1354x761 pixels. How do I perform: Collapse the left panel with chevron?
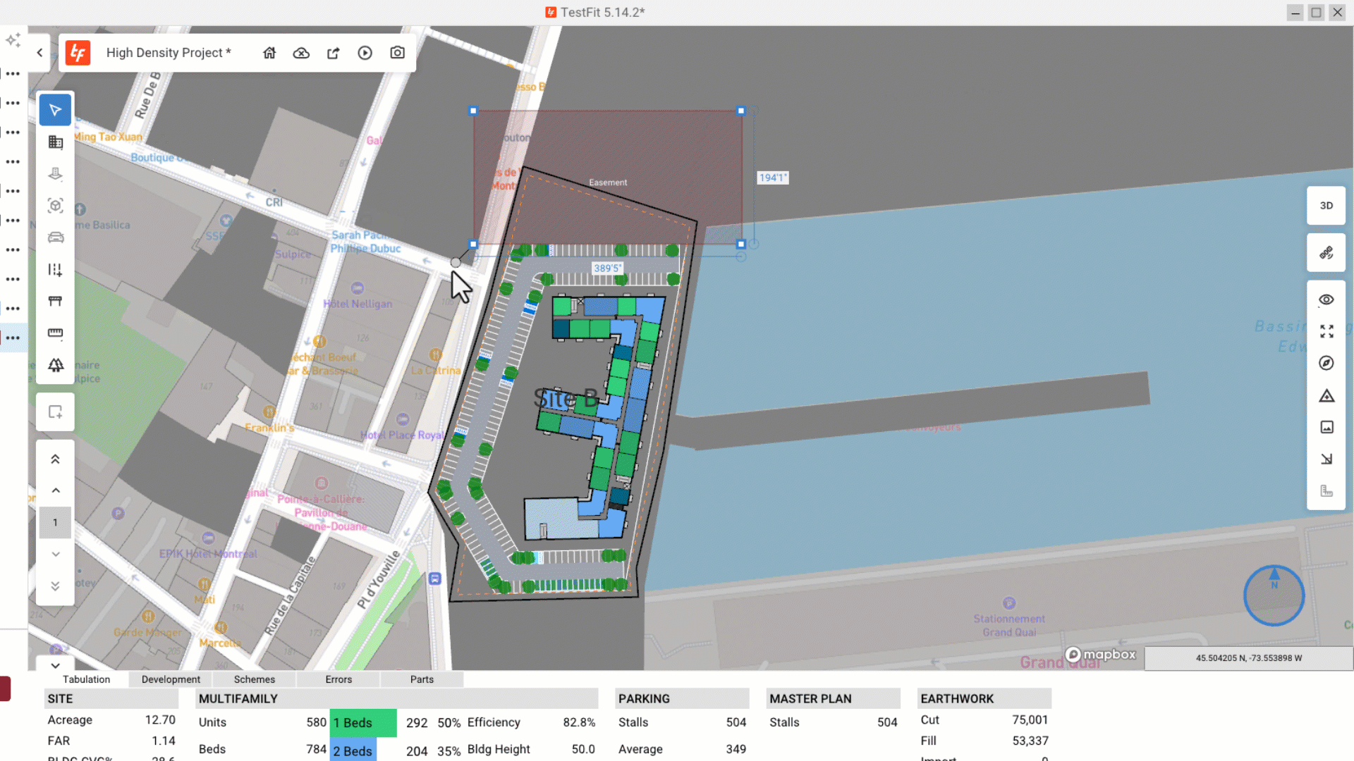(39, 53)
